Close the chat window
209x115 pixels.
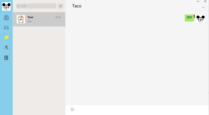click(x=205, y=1)
